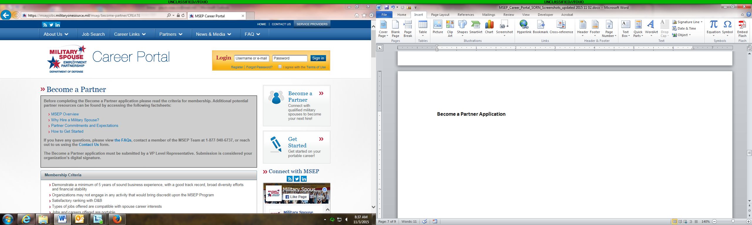Switch to Print Layout view in status bar

point(674,221)
